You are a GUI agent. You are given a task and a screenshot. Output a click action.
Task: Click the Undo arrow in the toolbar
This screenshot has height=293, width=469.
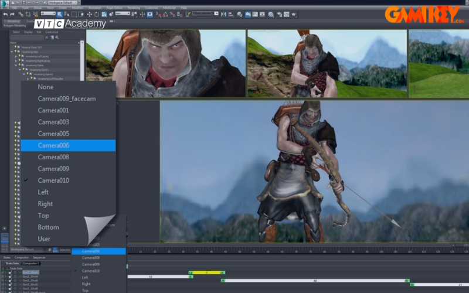[x=5, y=14]
